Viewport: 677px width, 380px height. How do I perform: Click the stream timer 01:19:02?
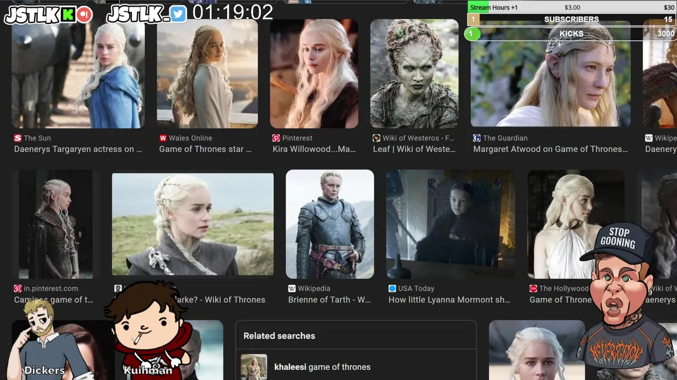click(x=233, y=13)
